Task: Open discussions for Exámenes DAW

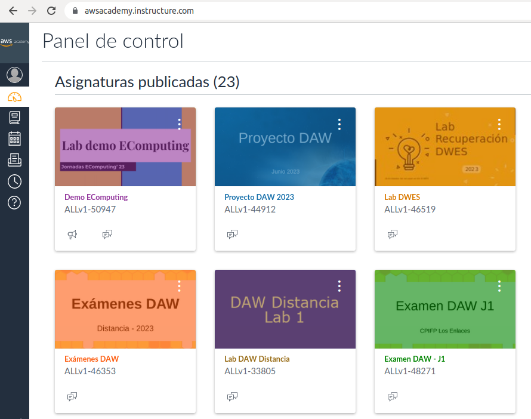Action: 72,396
